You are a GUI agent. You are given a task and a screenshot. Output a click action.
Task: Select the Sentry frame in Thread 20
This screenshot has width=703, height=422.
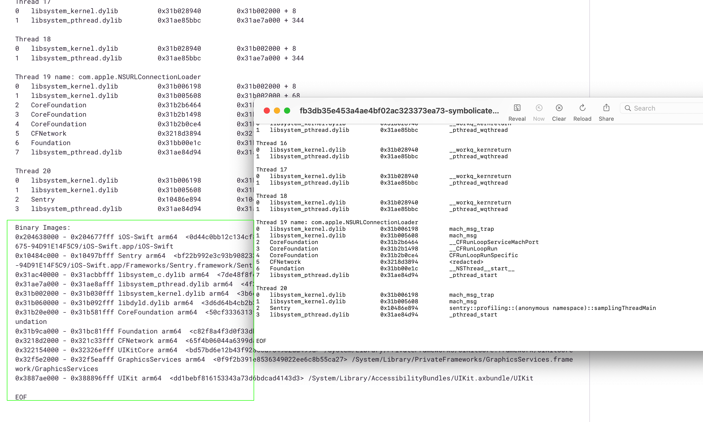[x=280, y=308]
